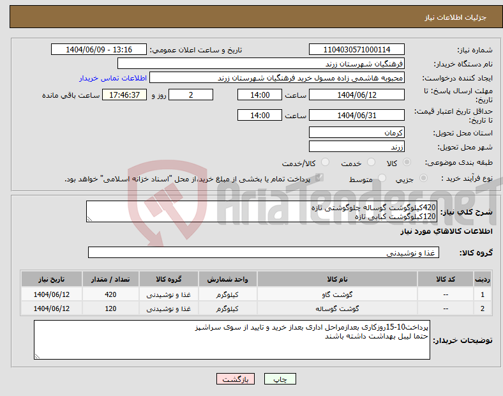503x396 pixels.
Task: Click the general description text area
Action: click(x=262, y=211)
